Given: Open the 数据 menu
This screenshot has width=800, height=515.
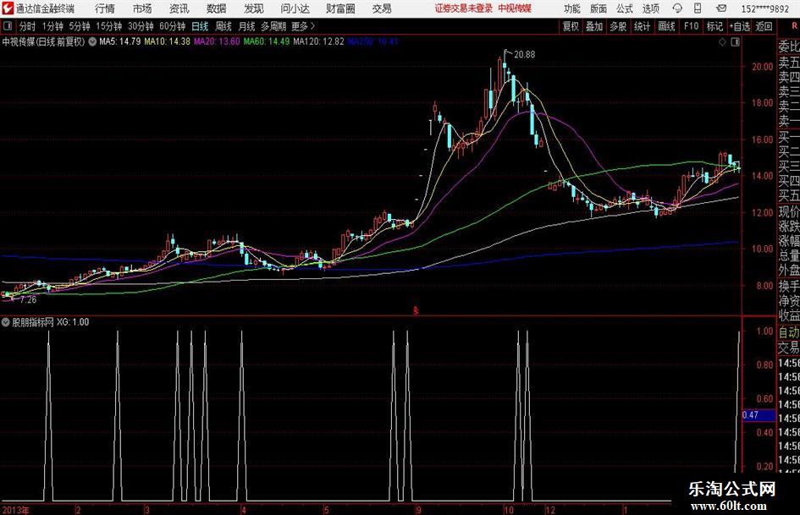Looking at the screenshot, I should pos(217,8).
